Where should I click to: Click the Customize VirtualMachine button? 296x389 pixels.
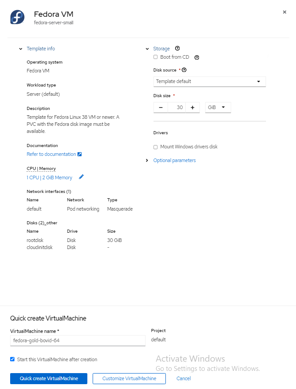click(x=129, y=378)
